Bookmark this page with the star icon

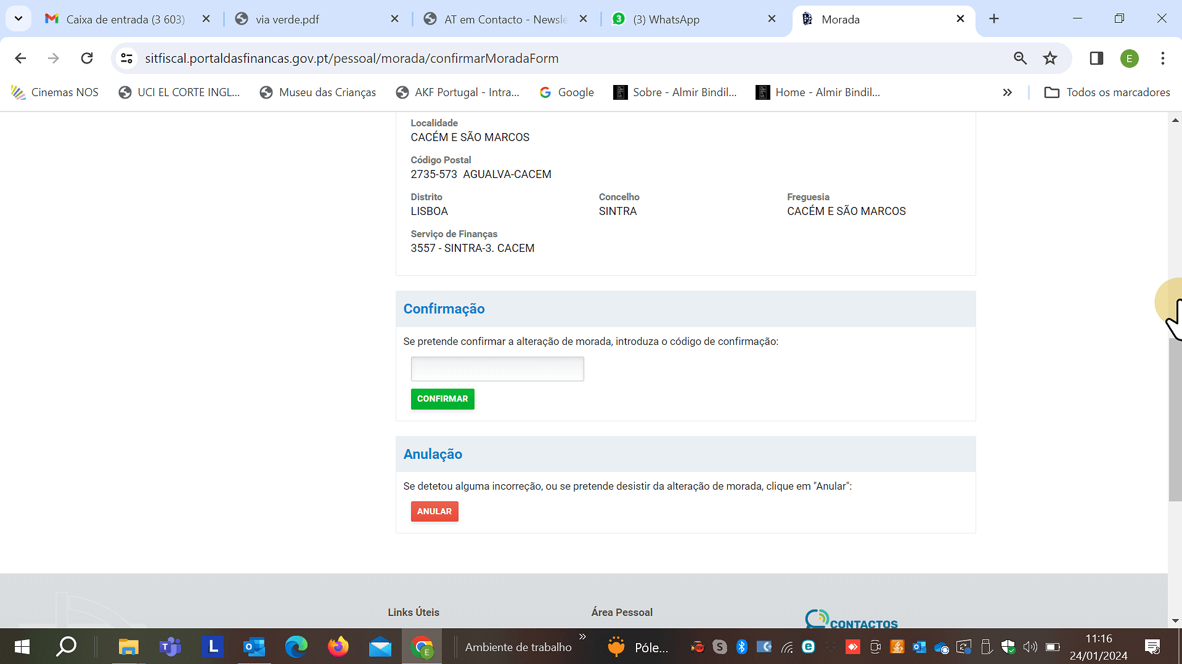1050,59
